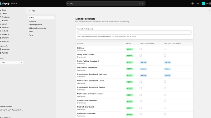
Task: Open the Plans section
Action: (x=31, y=35)
